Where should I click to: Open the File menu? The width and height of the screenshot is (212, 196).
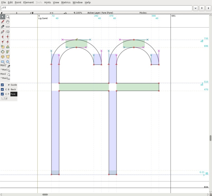[x=3, y=2]
